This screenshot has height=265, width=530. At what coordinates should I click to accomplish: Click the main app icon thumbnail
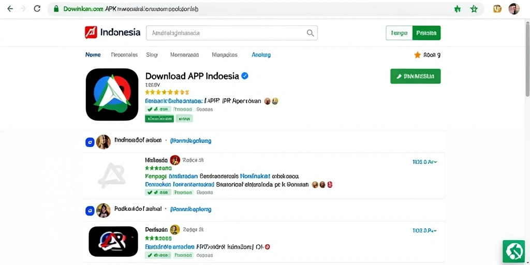(x=112, y=95)
